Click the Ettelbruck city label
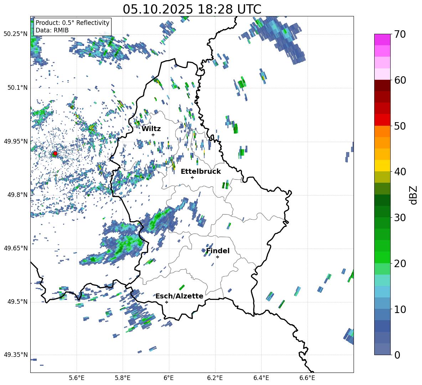Image resolution: width=422 pixels, height=385 pixels. point(201,172)
